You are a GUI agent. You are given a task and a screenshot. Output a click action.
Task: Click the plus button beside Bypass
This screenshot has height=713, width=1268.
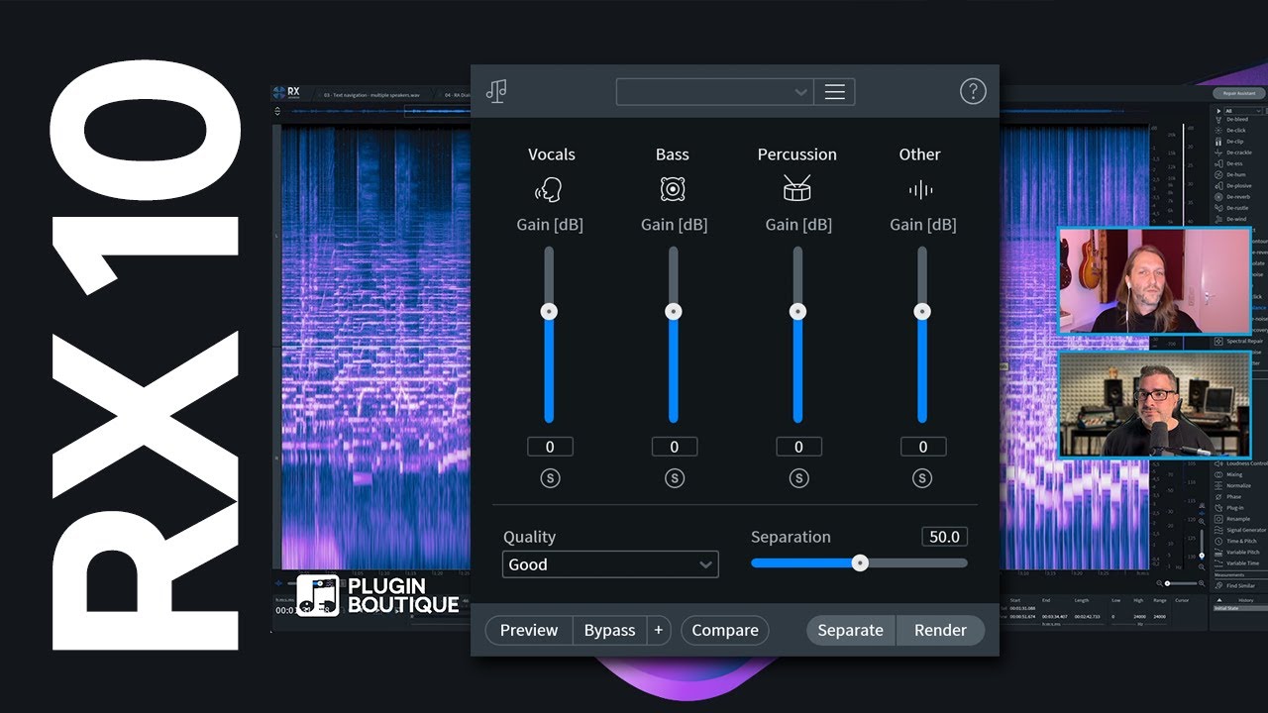[658, 630]
